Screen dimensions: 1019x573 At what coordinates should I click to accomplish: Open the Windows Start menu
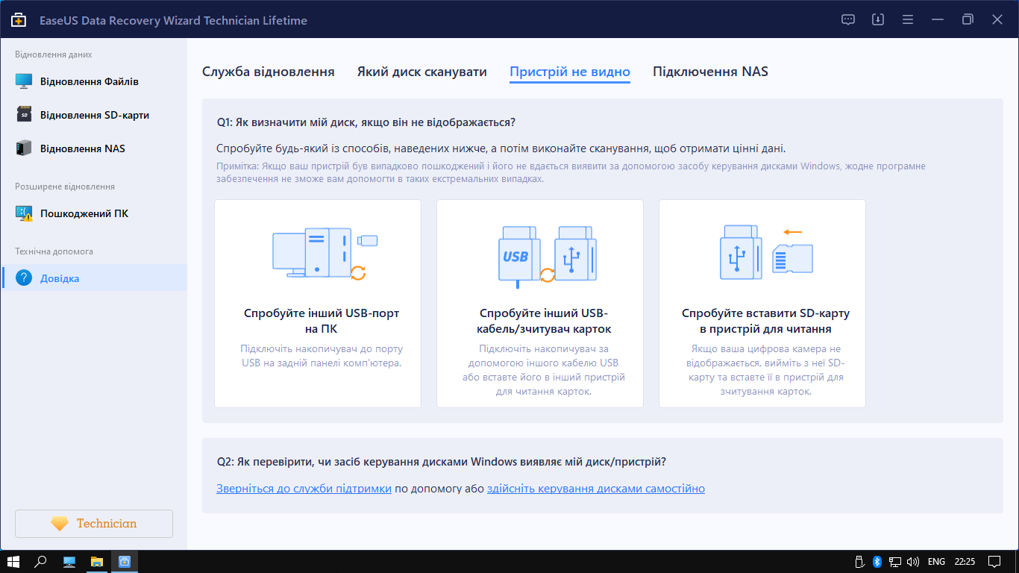click(13, 561)
